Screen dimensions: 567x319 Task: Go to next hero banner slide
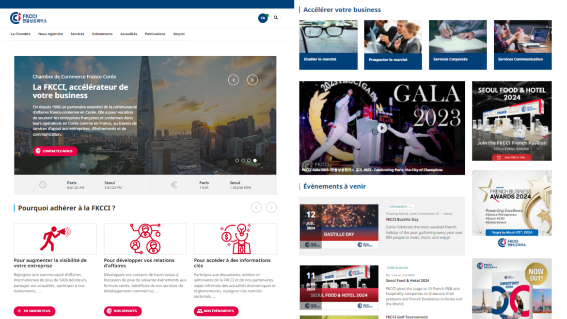pos(252,80)
